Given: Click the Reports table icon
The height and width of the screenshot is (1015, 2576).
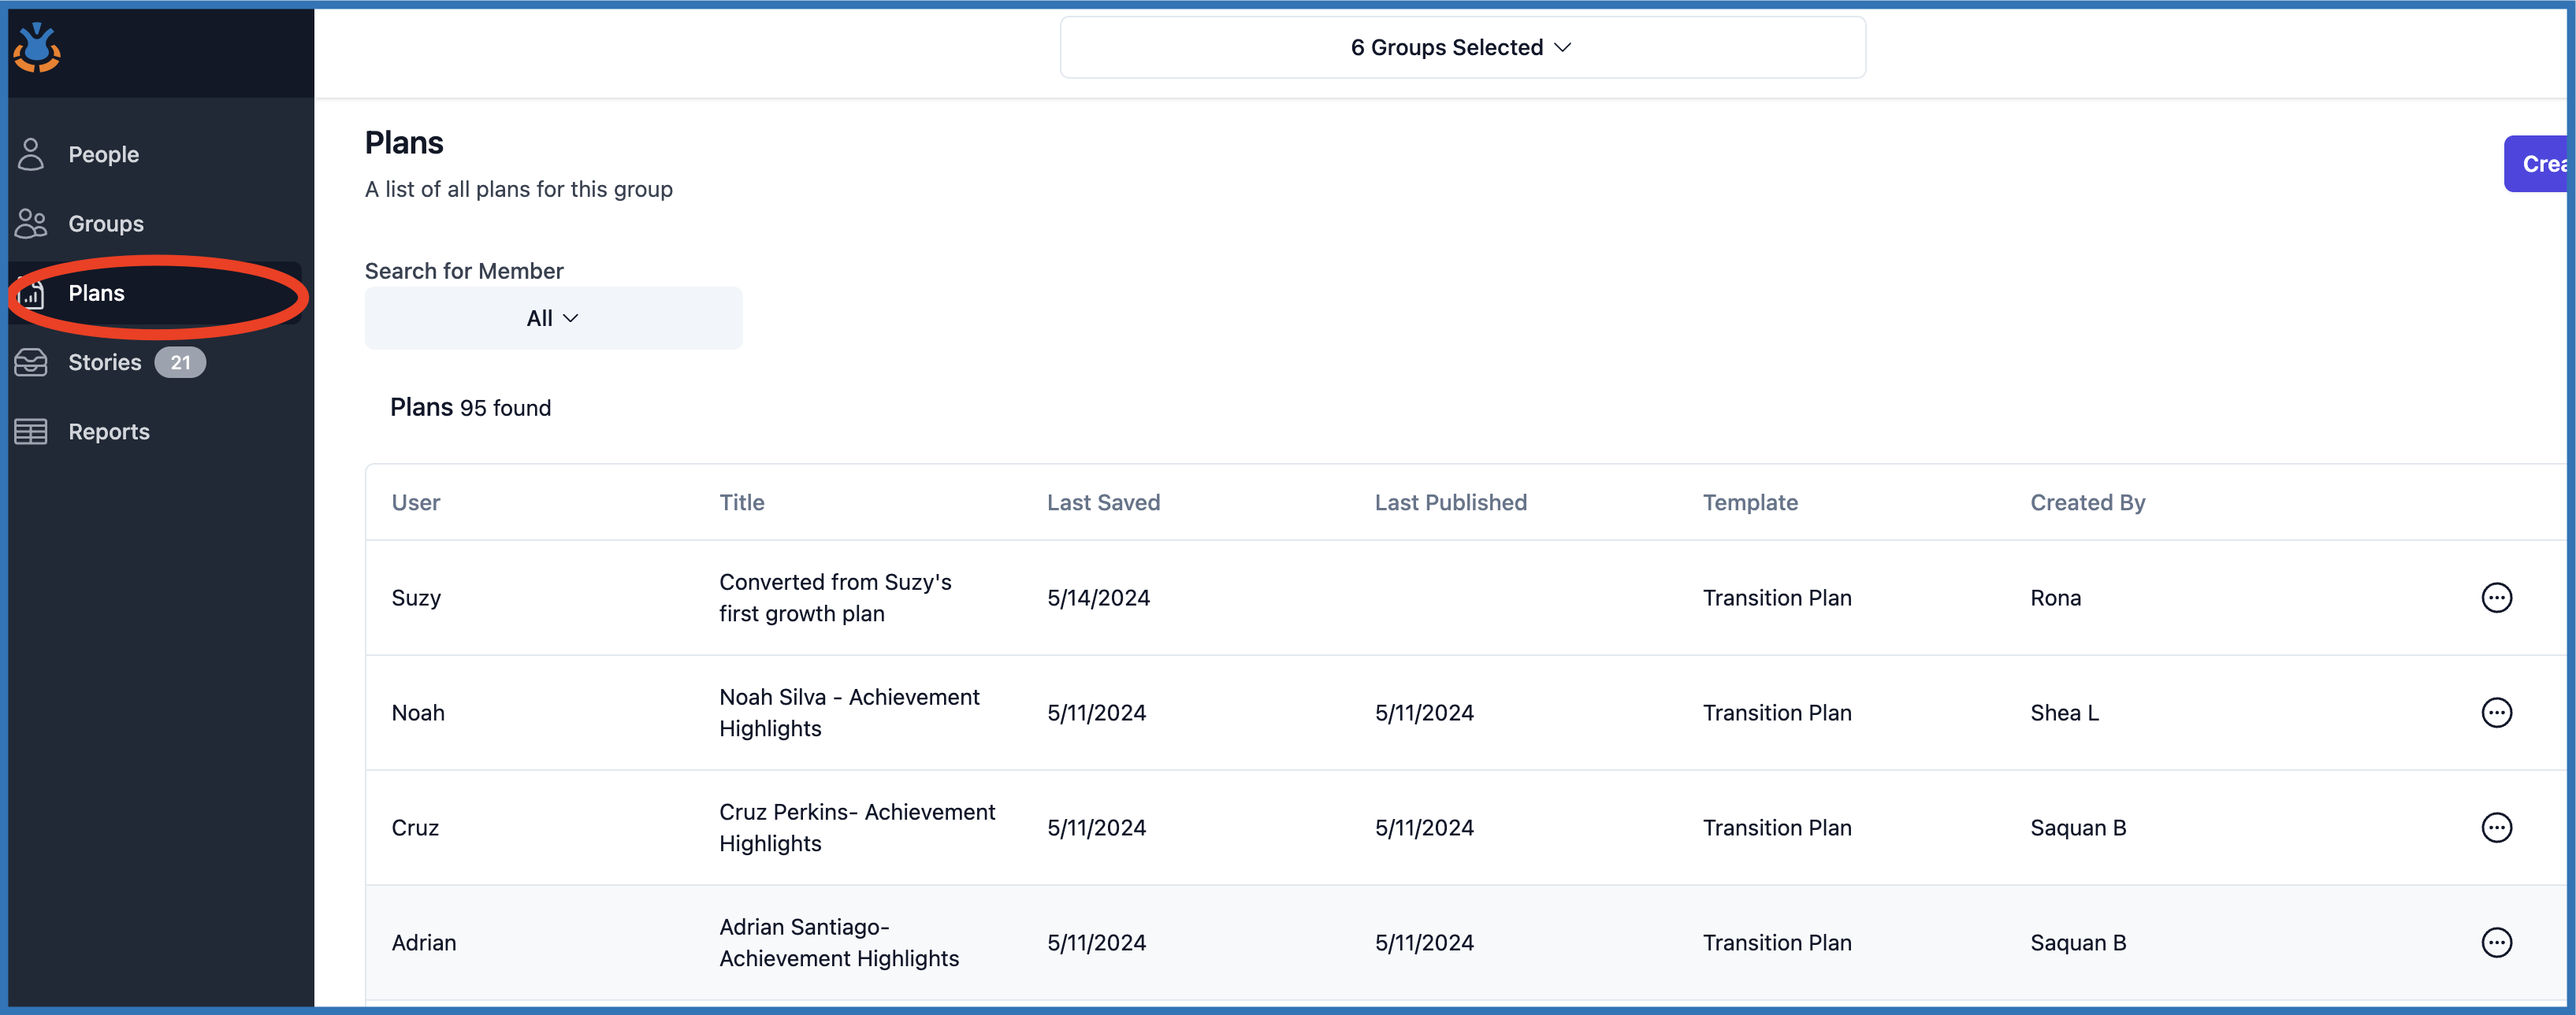Looking at the screenshot, I should click(31, 432).
